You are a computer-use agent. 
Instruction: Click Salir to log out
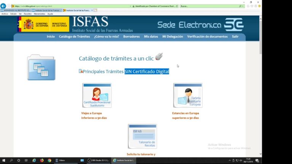pyautogui.click(x=235, y=36)
